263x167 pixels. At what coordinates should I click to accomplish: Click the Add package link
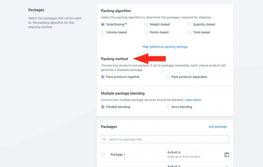pos(218,127)
